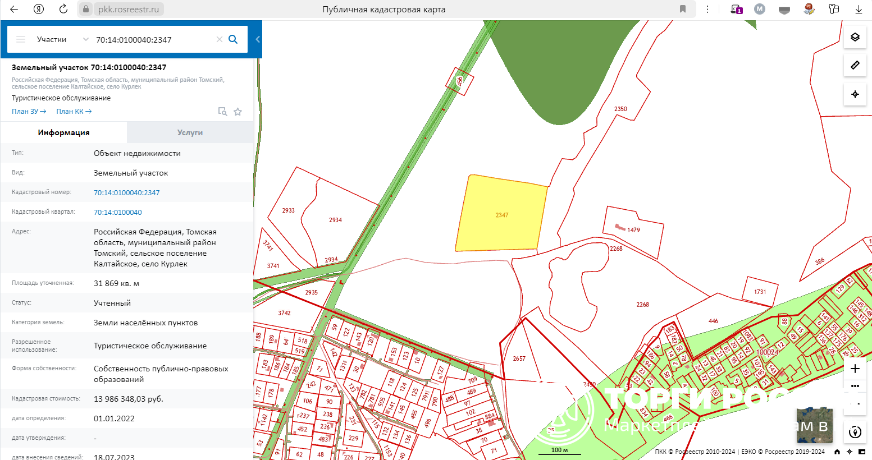Collapse the left information panel
Viewport: 872px width, 460px height.
(x=258, y=39)
